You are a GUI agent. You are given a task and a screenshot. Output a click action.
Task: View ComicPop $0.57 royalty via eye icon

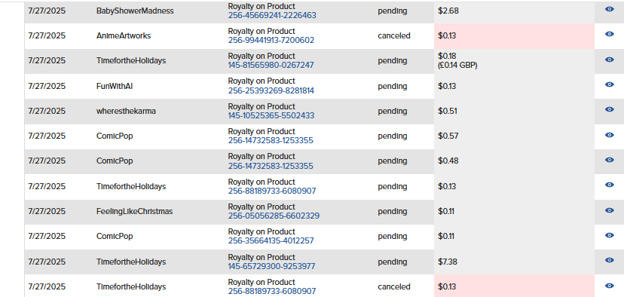[x=609, y=135]
